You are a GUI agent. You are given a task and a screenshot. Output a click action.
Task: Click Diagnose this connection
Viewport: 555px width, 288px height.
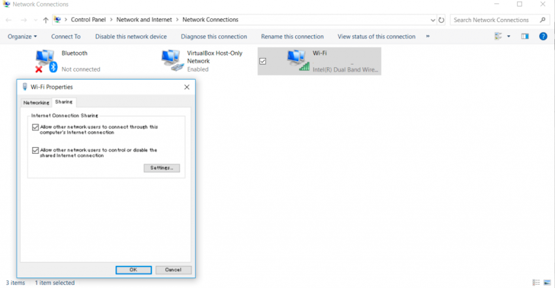coord(214,36)
